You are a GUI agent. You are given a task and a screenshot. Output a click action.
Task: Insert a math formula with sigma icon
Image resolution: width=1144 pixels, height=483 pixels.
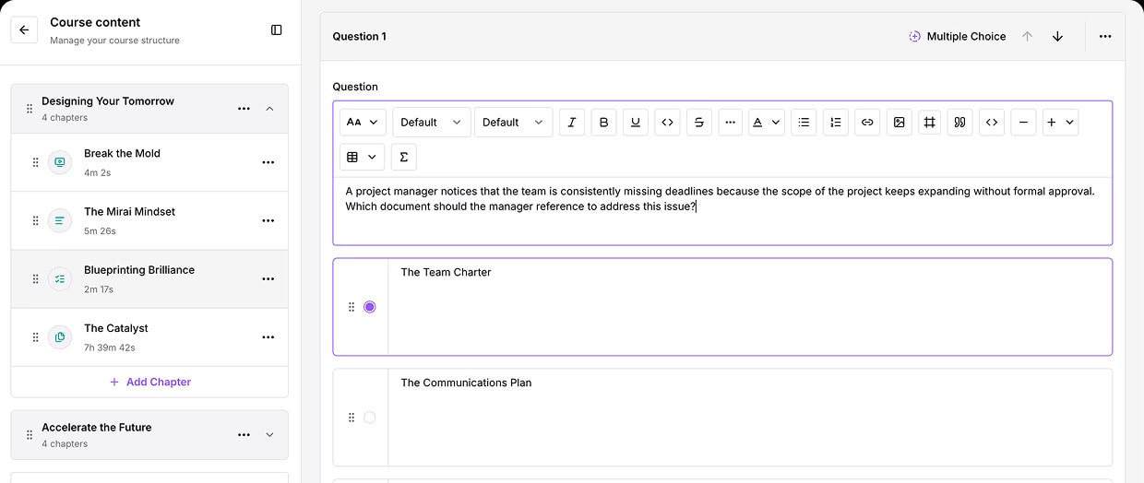[x=404, y=157]
